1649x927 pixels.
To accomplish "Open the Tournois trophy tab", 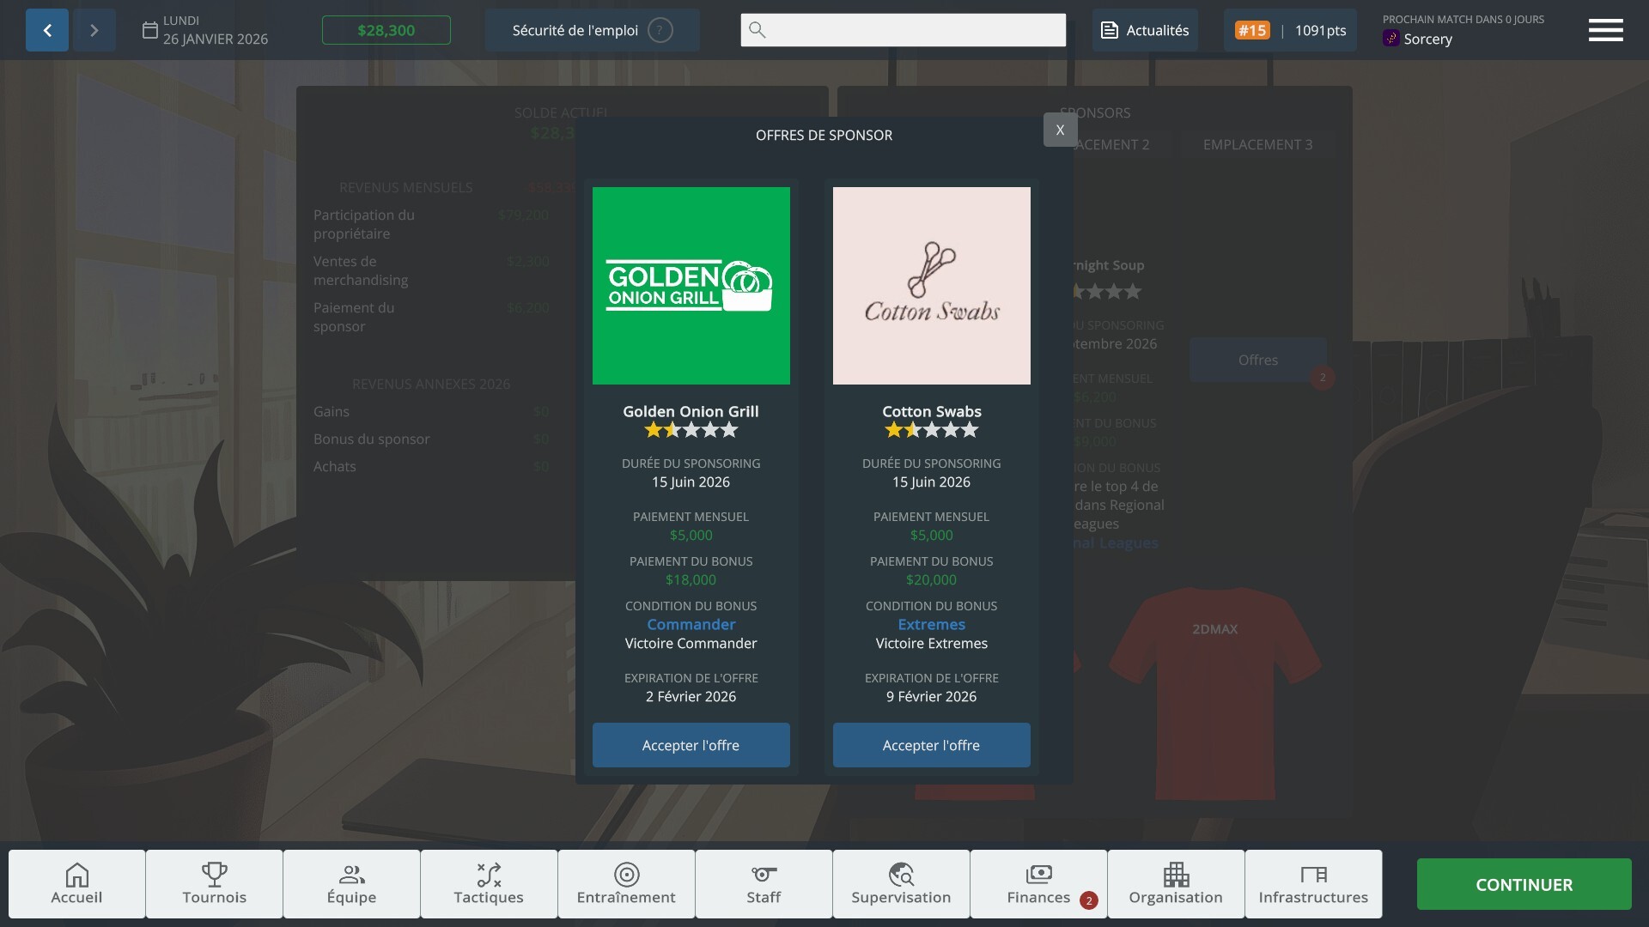I will [x=214, y=884].
